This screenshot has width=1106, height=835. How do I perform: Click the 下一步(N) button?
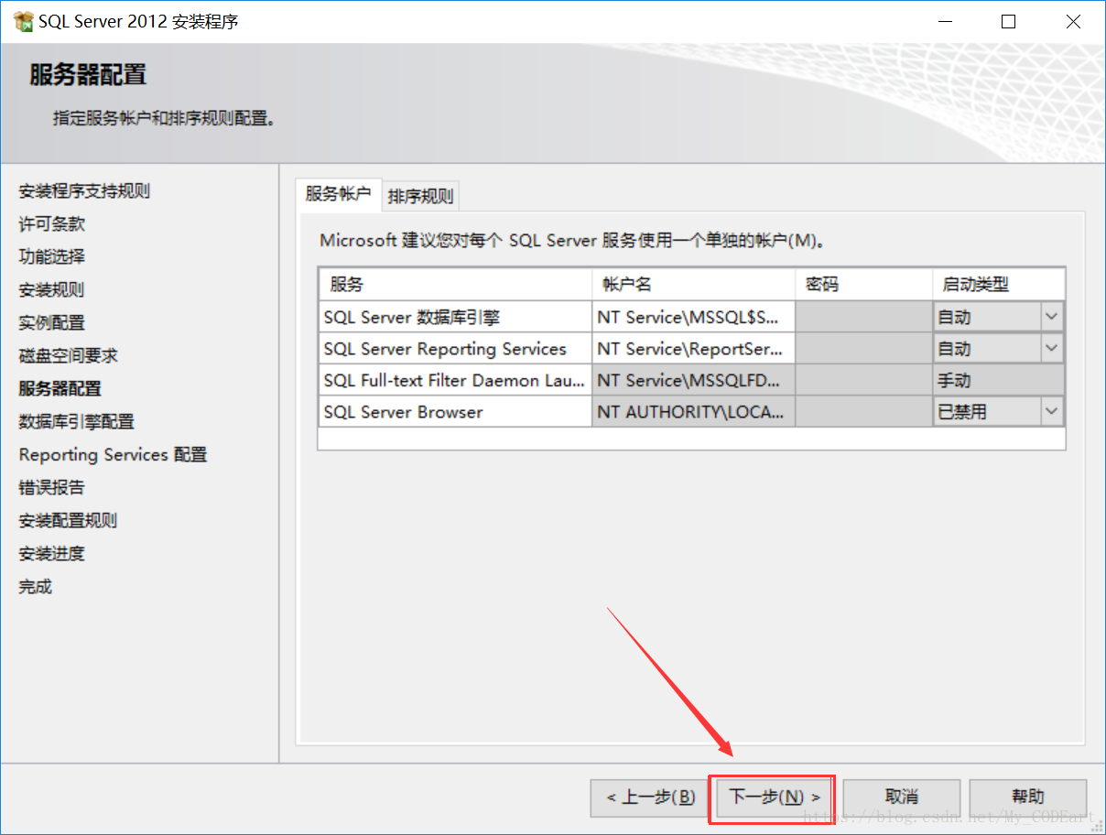pos(775,797)
